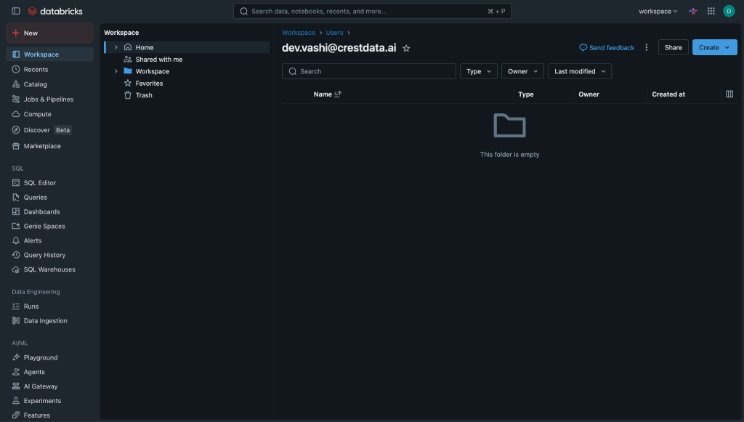Open the user avatar D menu

tap(729, 11)
